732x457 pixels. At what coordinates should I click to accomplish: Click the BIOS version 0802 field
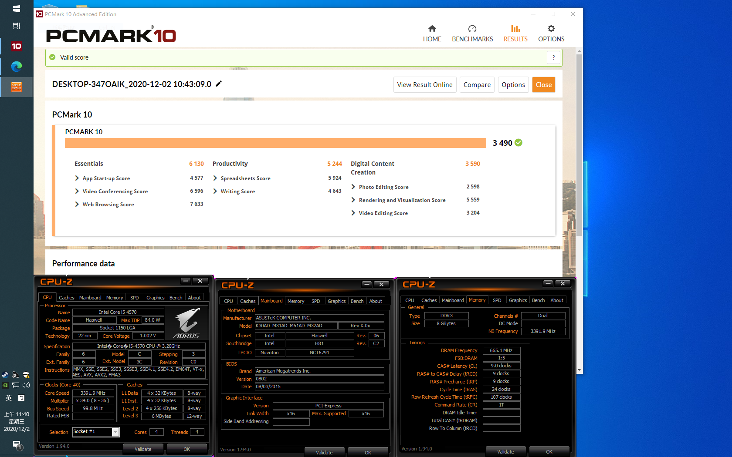[319, 379]
